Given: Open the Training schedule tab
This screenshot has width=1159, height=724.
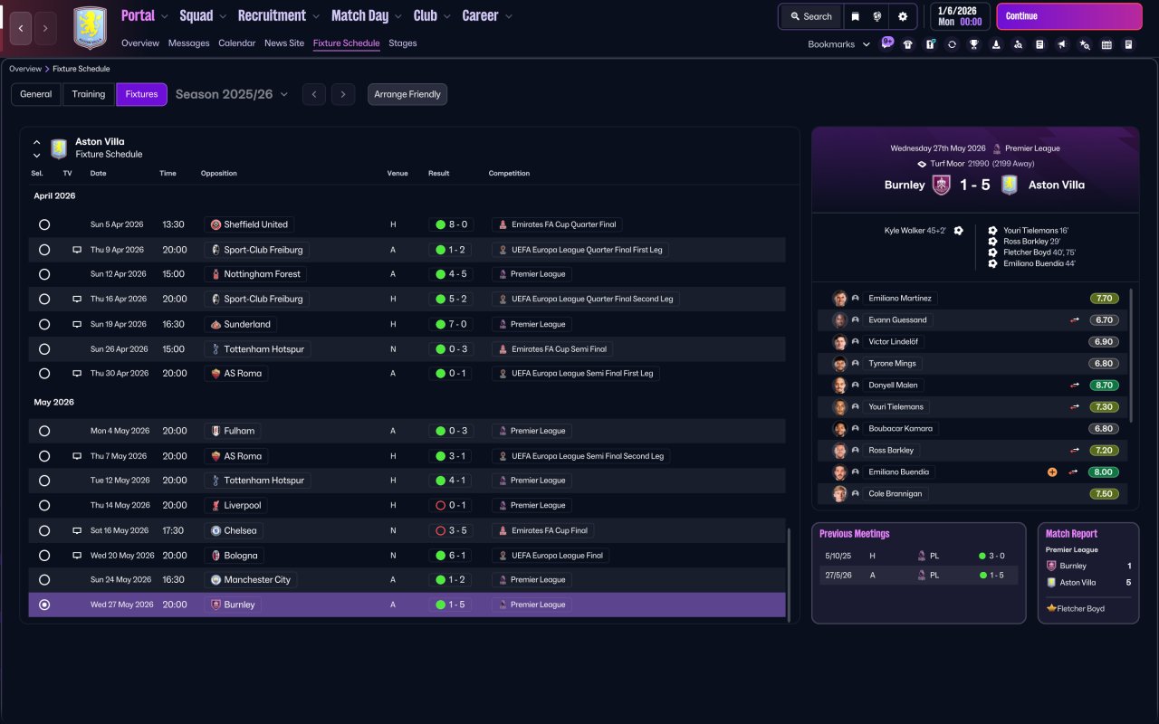Looking at the screenshot, I should click(x=89, y=94).
